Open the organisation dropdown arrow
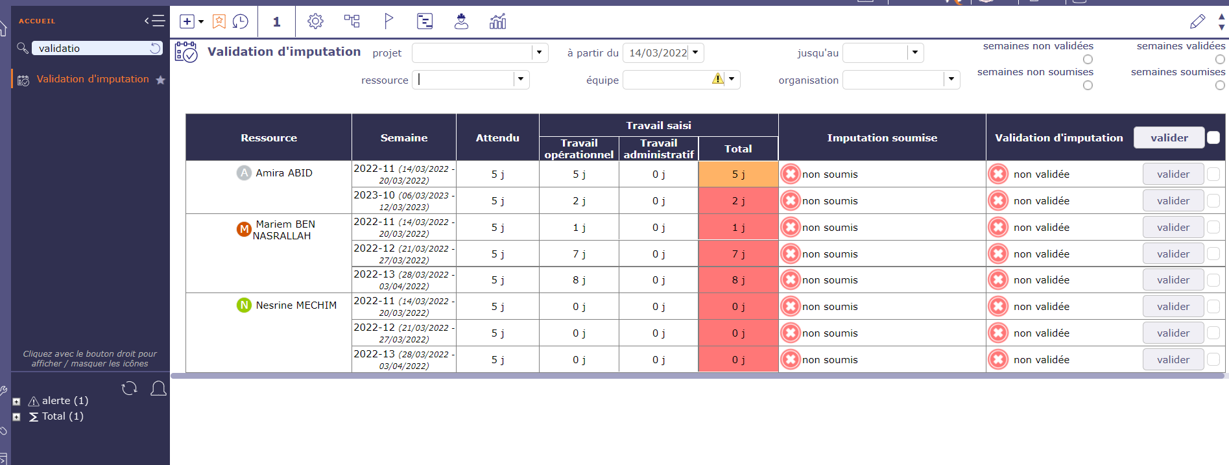Screen dimensions: 1229x465 (x=951, y=79)
